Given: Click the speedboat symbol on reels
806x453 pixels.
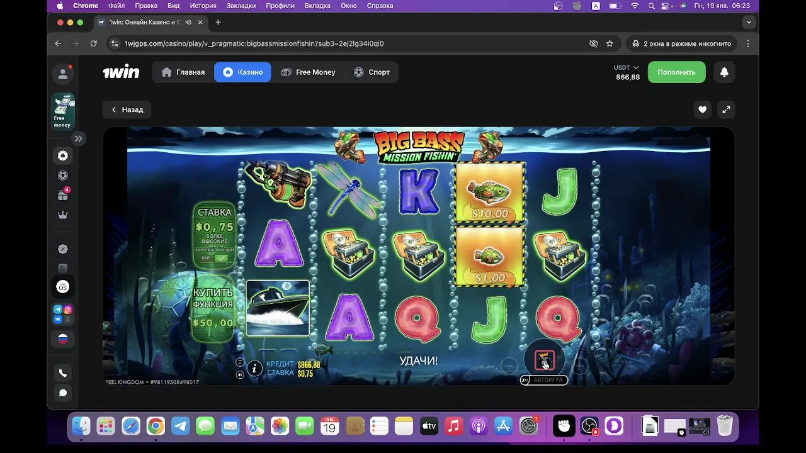Looking at the screenshot, I should [278, 308].
